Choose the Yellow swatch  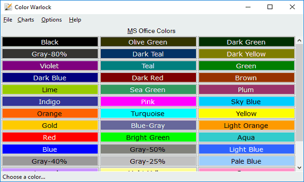click(x=246, y=114)
